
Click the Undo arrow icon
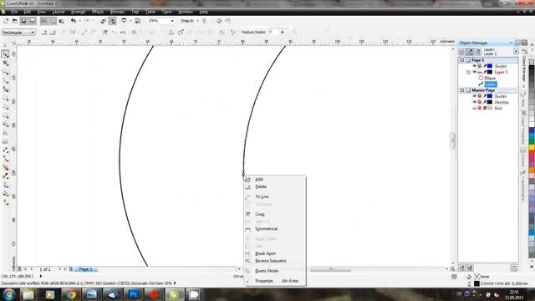pyautogui.click(x=73, y=21)
